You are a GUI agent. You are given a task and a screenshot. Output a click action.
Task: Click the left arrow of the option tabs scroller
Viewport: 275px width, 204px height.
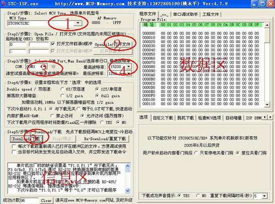(265, 117)
